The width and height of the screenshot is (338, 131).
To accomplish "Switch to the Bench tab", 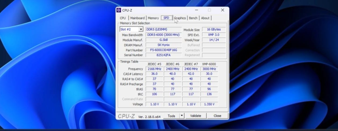I will pos(193,18).
